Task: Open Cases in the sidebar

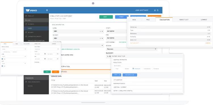Action: click(x=36, y=28)
